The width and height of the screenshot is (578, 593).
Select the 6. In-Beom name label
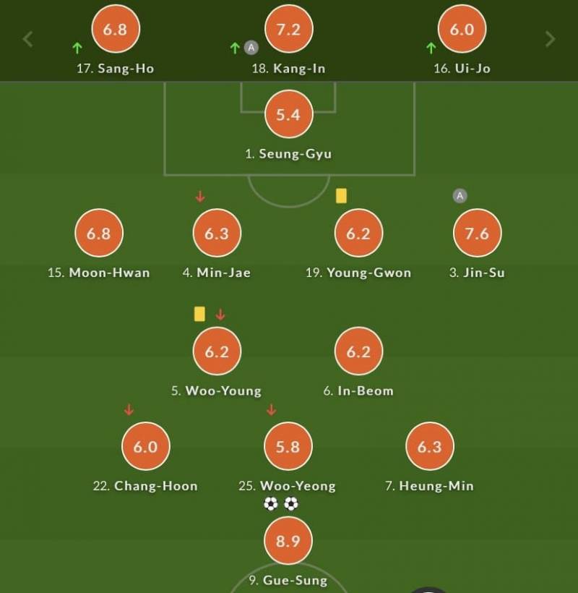358,391
